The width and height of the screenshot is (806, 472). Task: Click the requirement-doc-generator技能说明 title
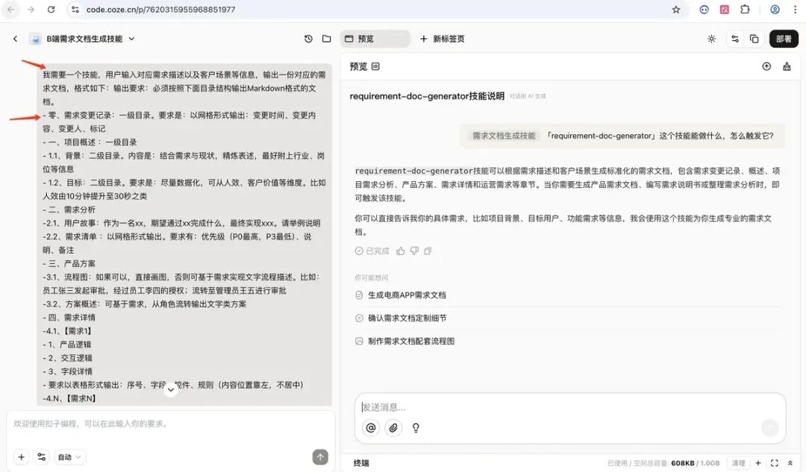point(427,96)
